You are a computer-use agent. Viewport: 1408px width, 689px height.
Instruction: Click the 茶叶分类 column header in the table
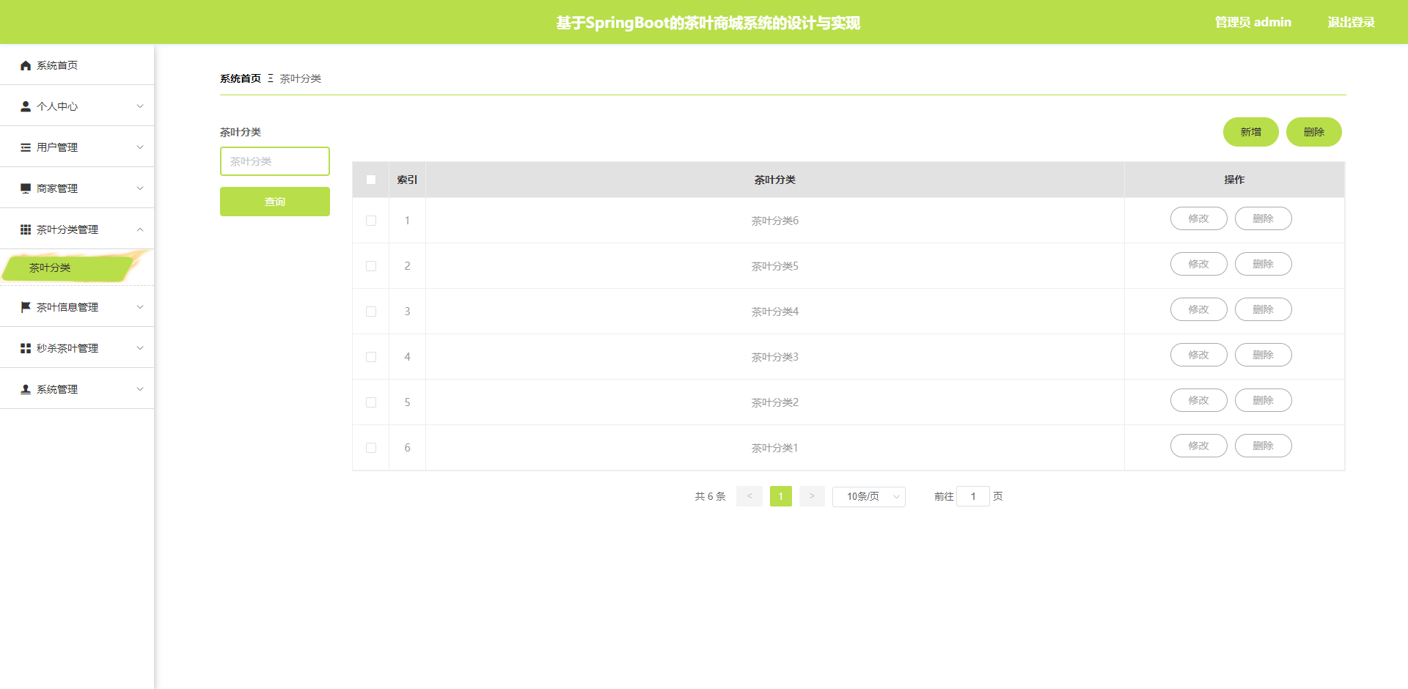(775, 180)
